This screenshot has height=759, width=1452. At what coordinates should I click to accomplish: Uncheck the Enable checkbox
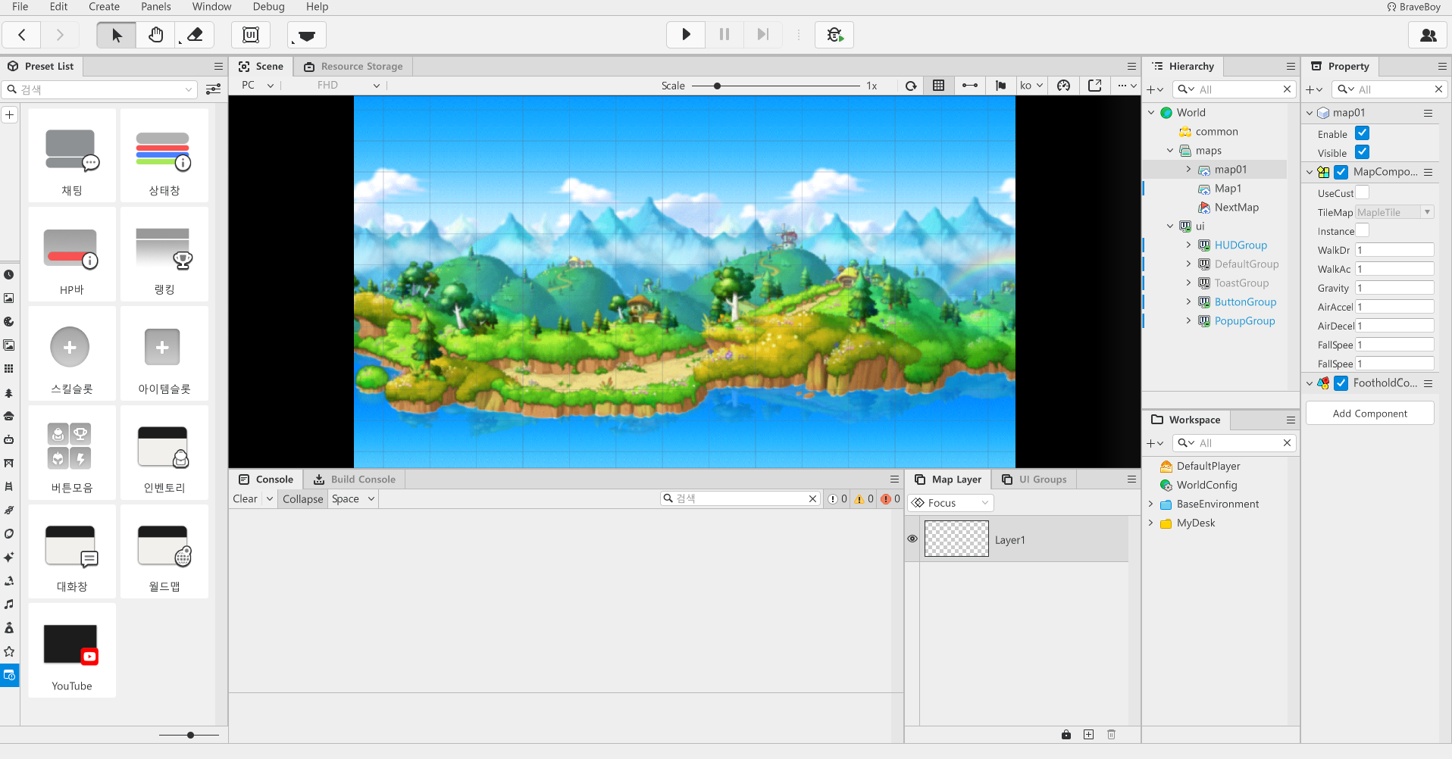tap(1362, 133)
